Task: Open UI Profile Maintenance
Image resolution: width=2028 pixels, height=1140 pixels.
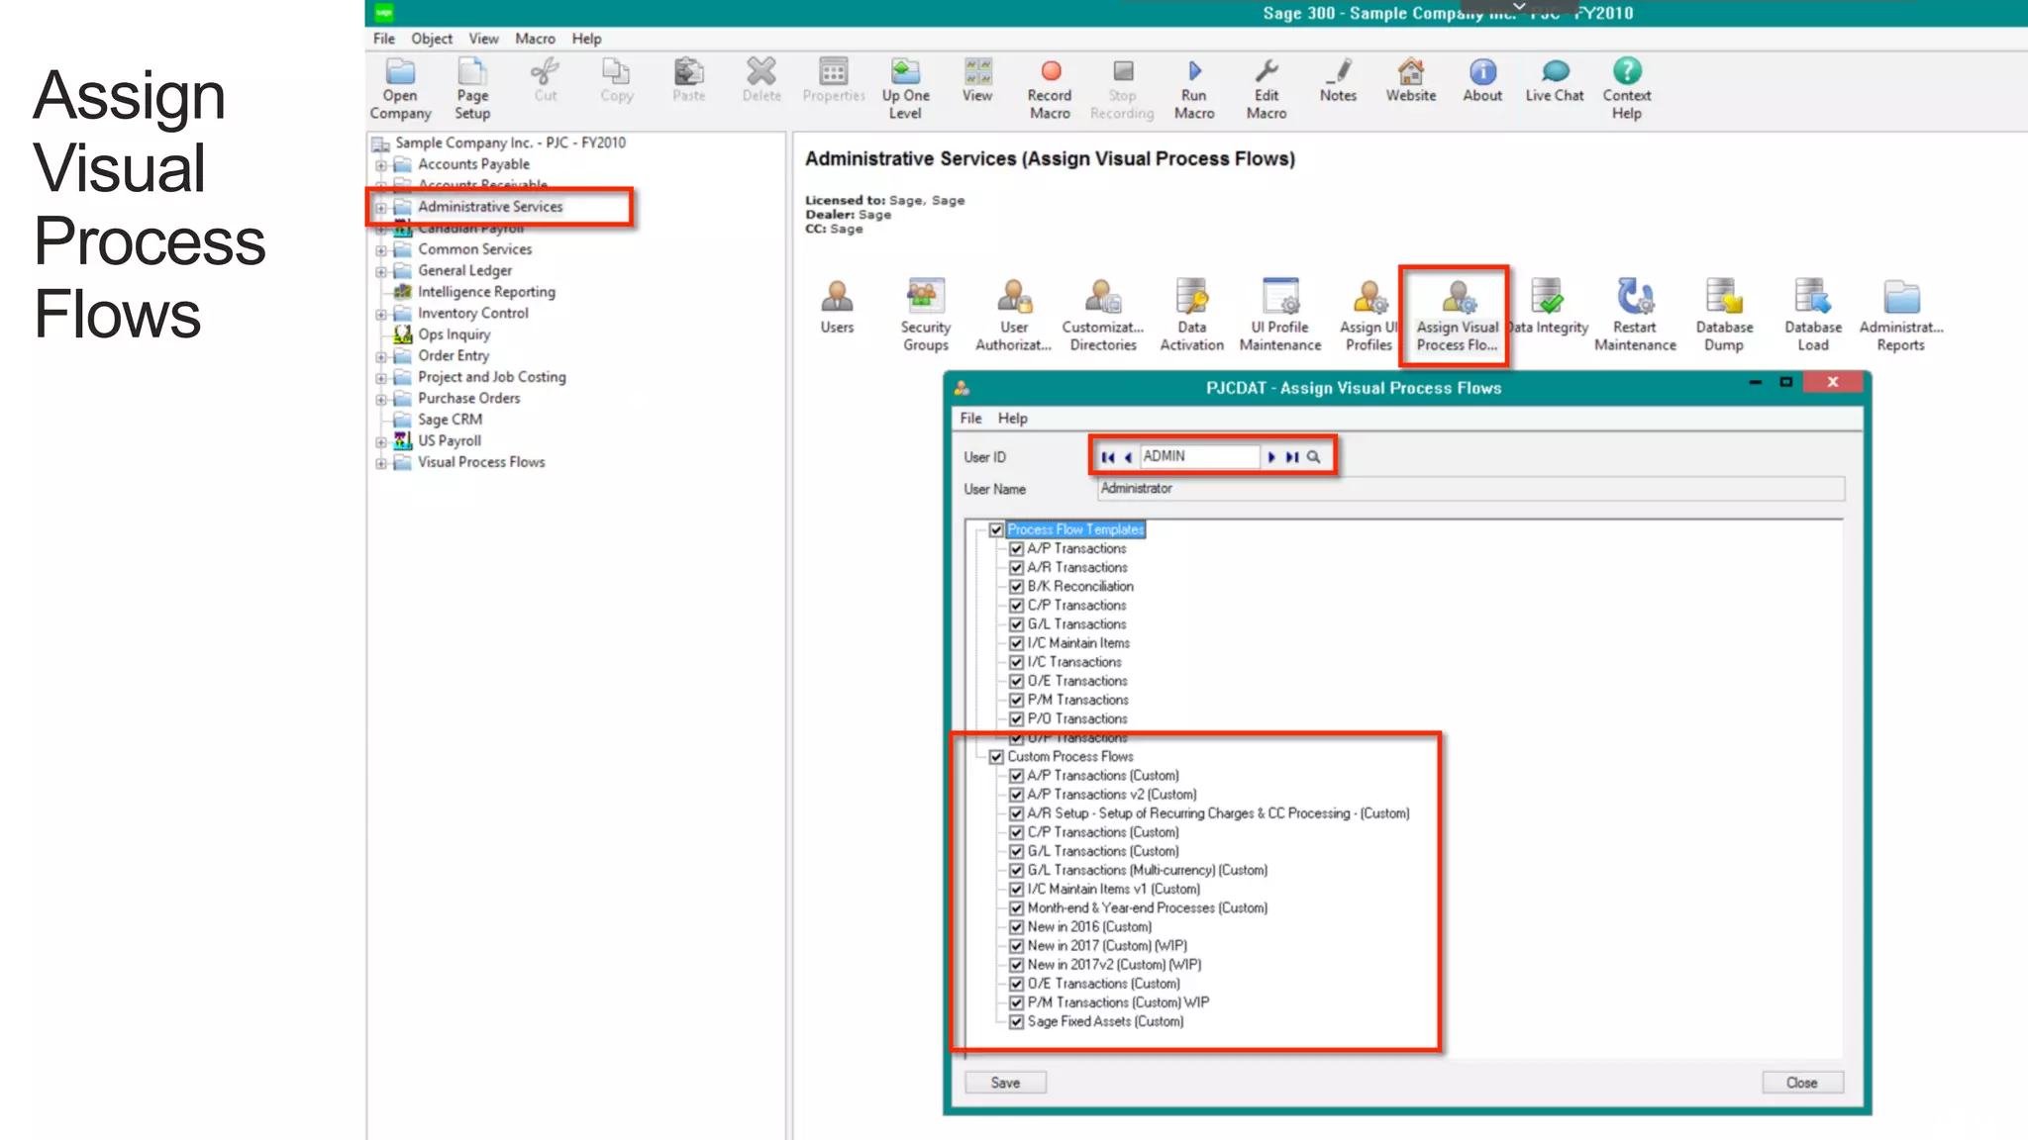Action: pos(1279,298)
